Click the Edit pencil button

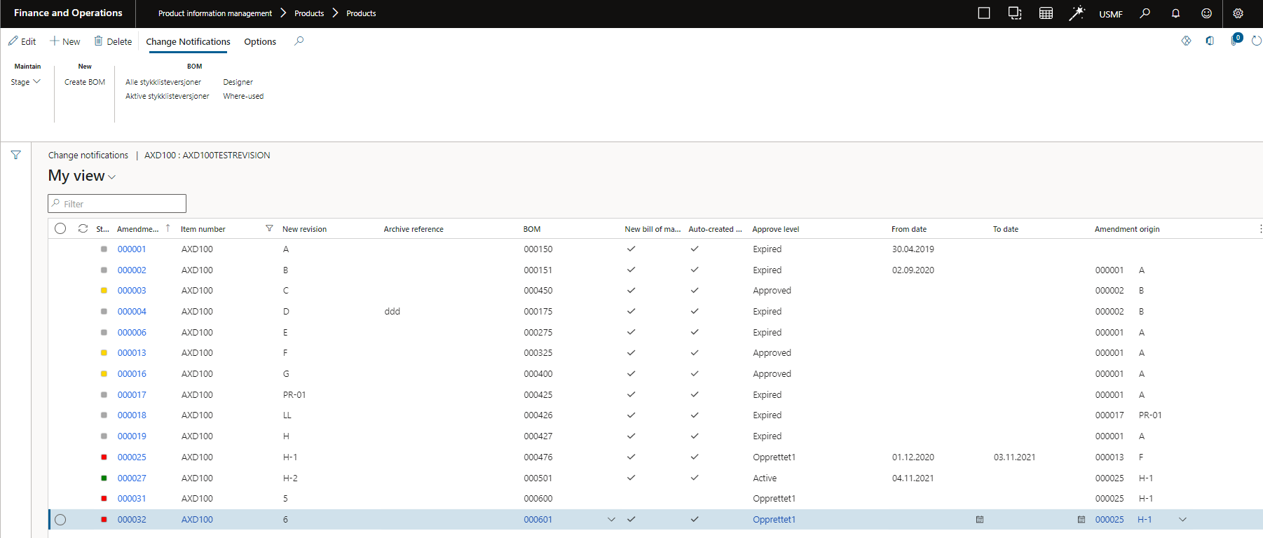coord(22,41)
